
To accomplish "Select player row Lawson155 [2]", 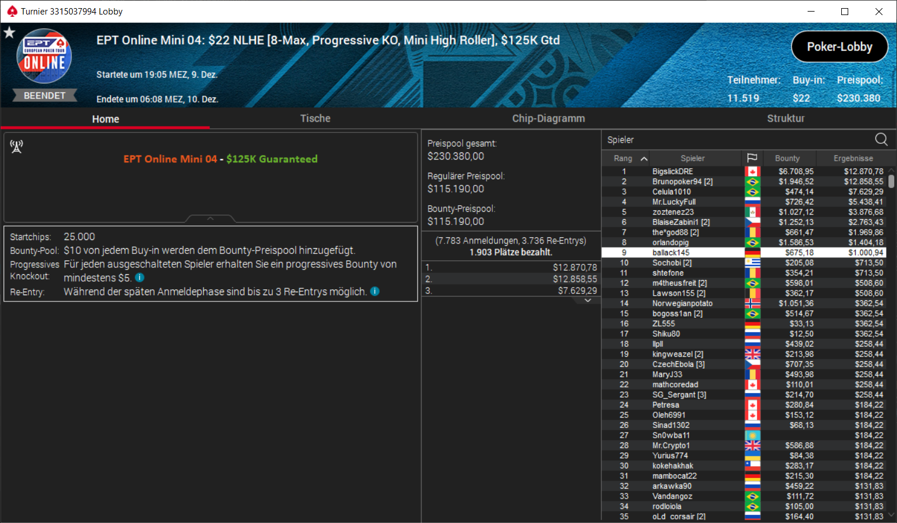I will [744, 293].
